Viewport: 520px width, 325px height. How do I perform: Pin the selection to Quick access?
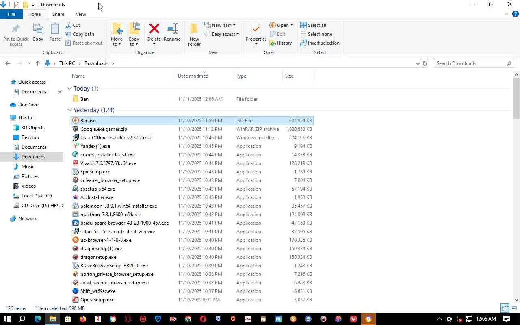[16, 35]
